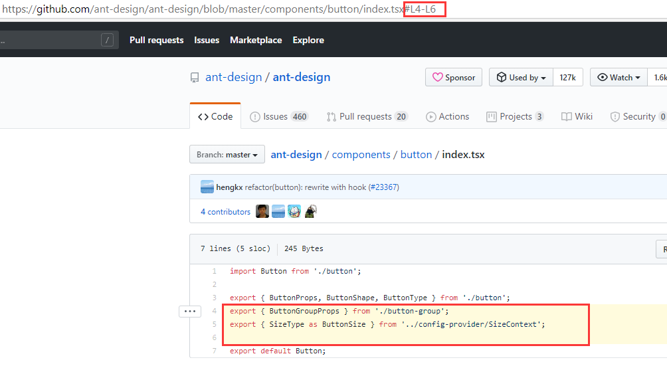Click the eye icon on Watch
The width and height of the screenshot is (667, 368).
pyautogui.click(x=603, y=77)
